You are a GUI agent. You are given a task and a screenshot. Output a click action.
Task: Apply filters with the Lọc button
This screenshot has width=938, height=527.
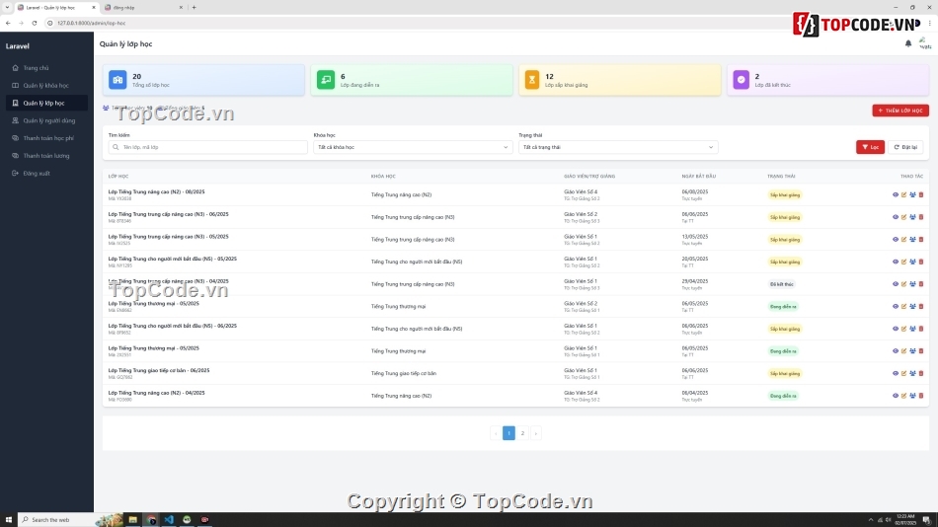click(870, 147)
